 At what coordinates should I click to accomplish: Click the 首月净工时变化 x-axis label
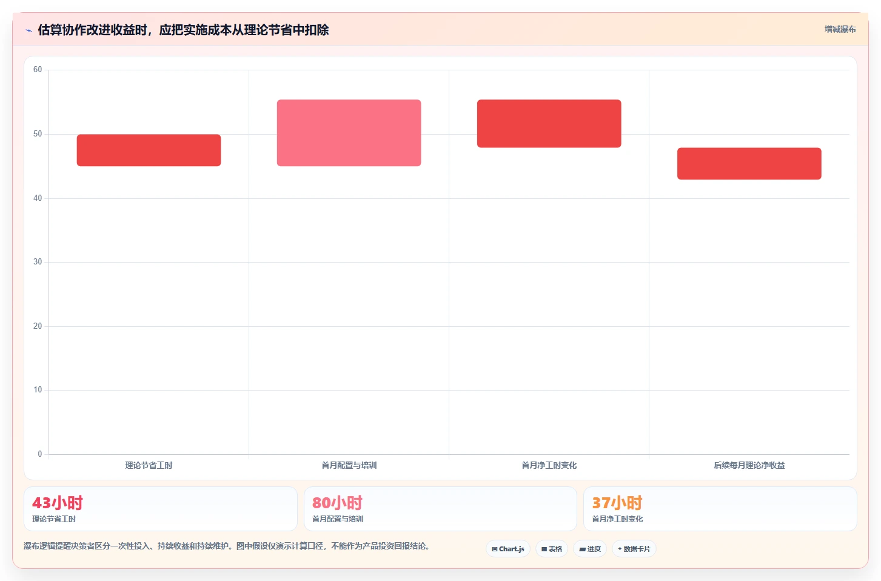point(549,465)
